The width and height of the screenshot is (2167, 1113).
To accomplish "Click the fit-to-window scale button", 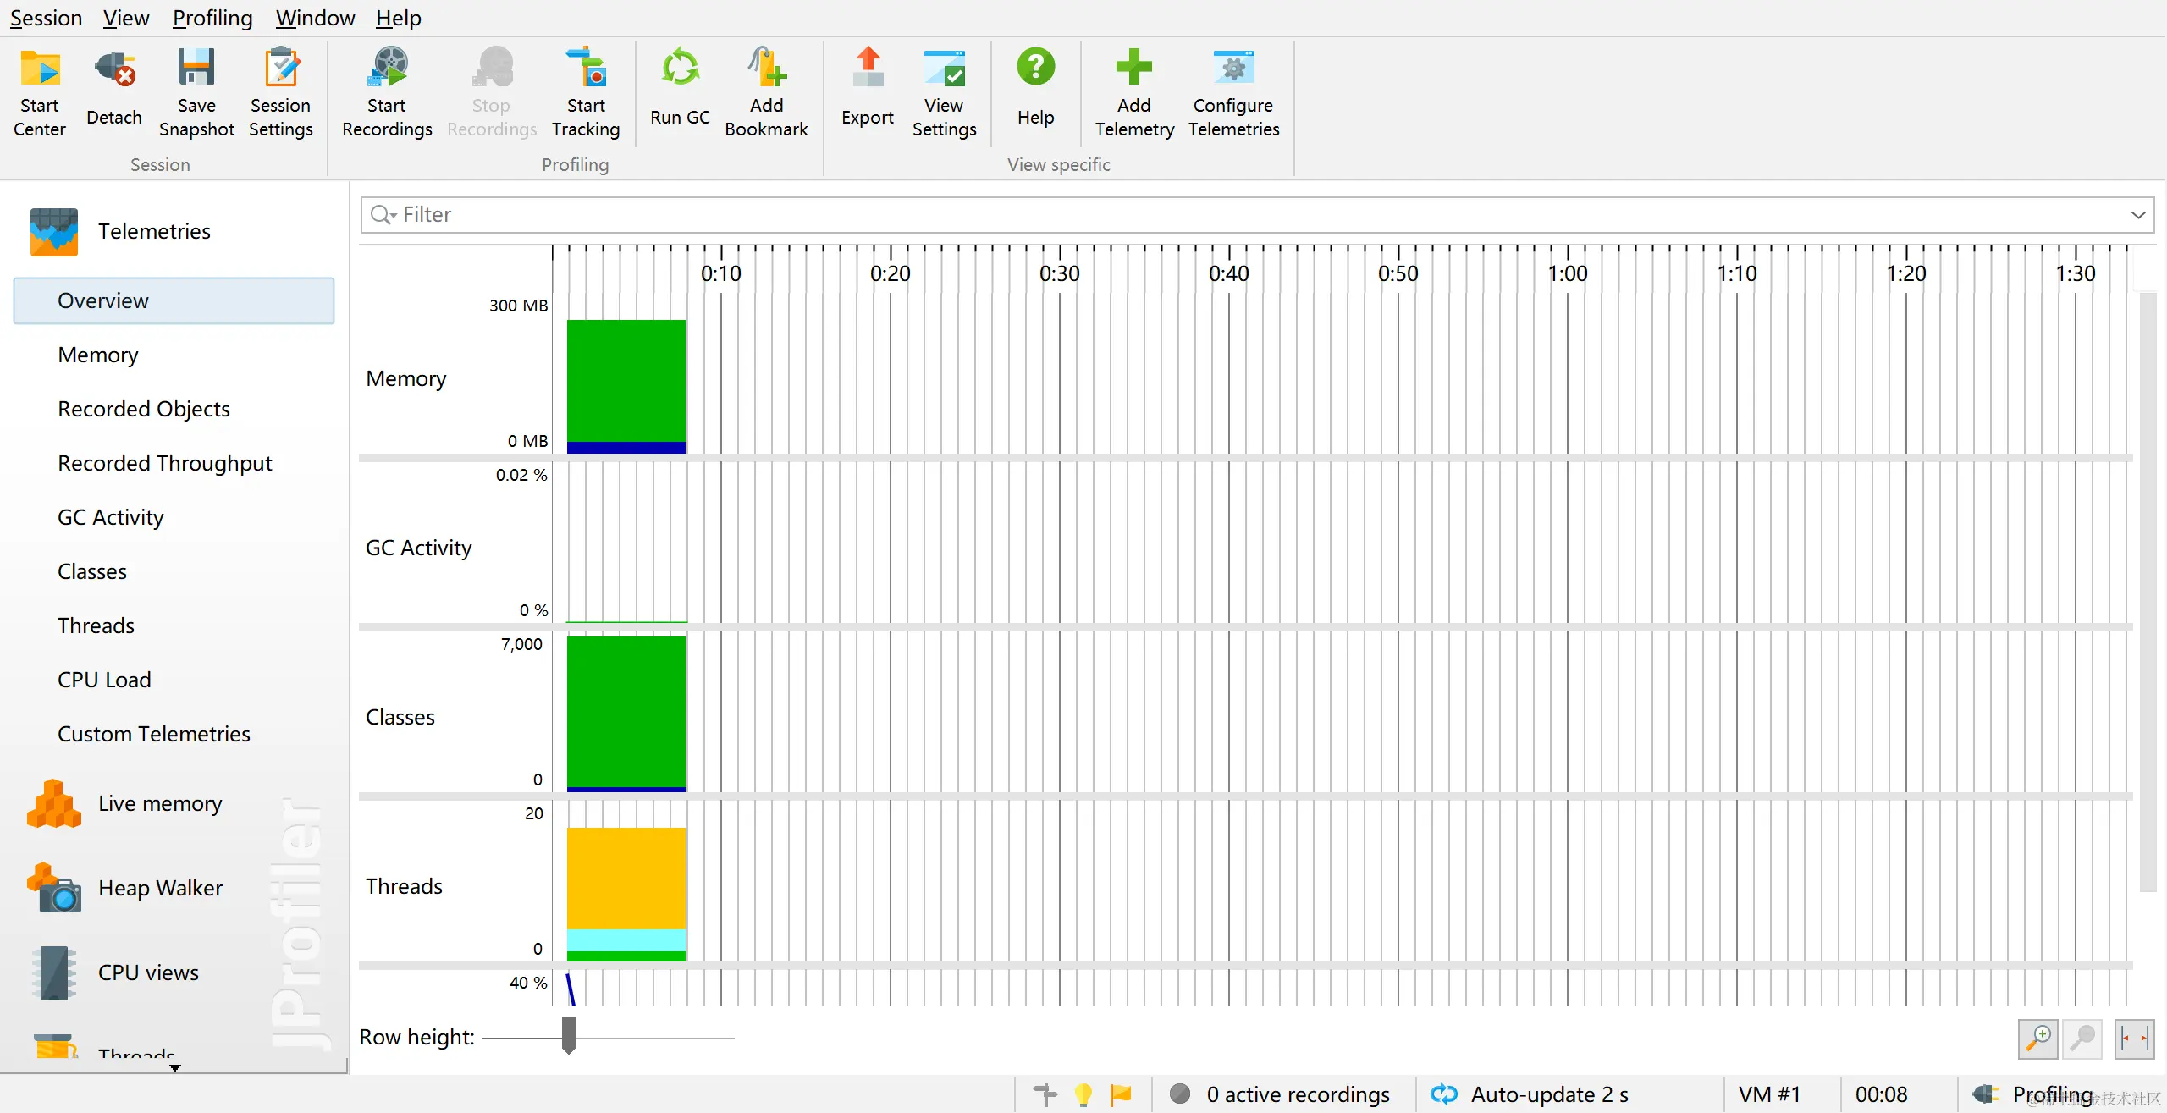I will 2133,1038.
